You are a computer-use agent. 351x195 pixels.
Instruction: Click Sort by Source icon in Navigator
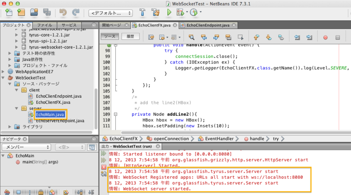[x=91, y=192]
